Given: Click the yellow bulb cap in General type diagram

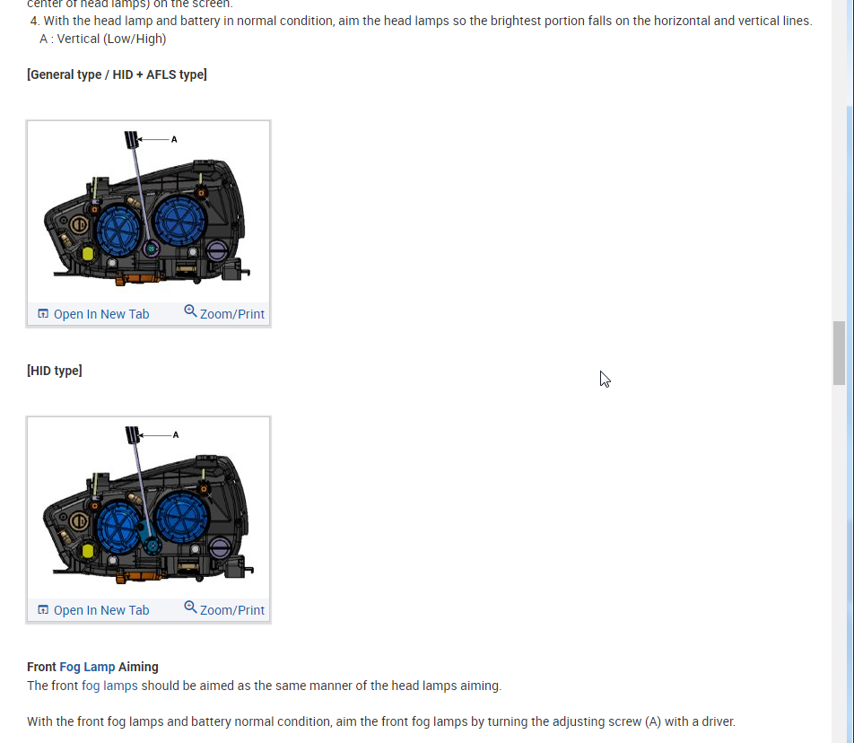Looking at the screenshot, I should 88,254.
